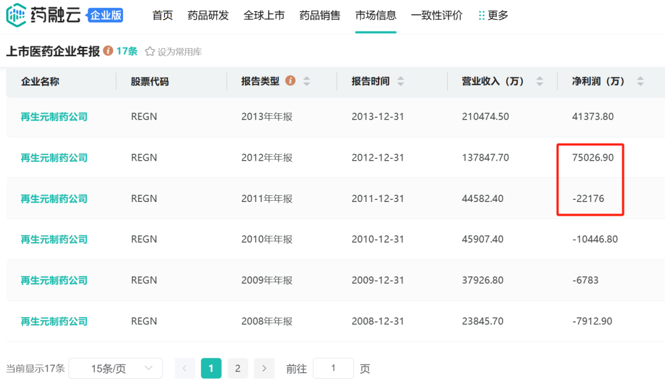Sort table by 净利润 arrows
665x383 pixels.
640,81
